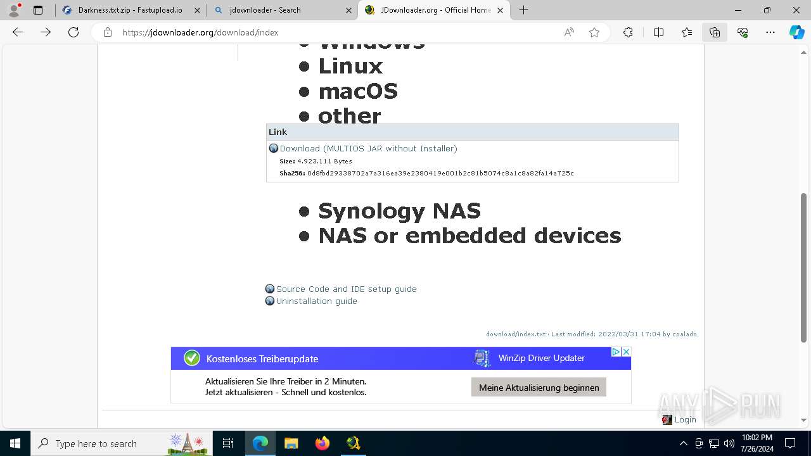Open JDownloader from taskbar
Image resolution: width=811 pixels, height=456 pixels.
(354, 443)
